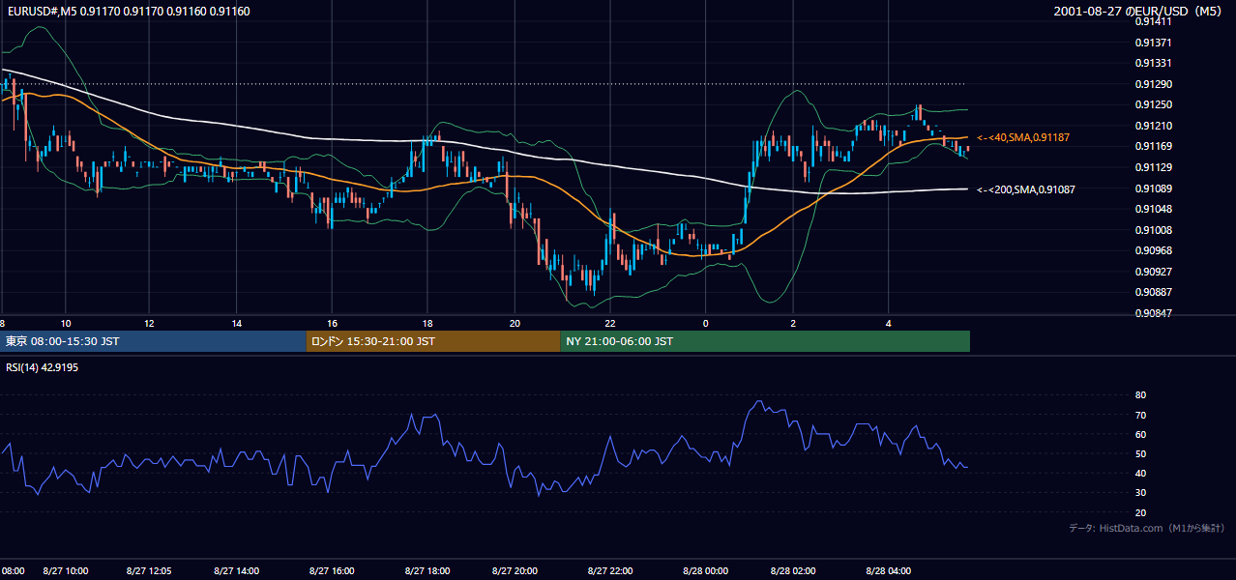Click the 8/27 10:00 bottom time label

pos(66,571)
